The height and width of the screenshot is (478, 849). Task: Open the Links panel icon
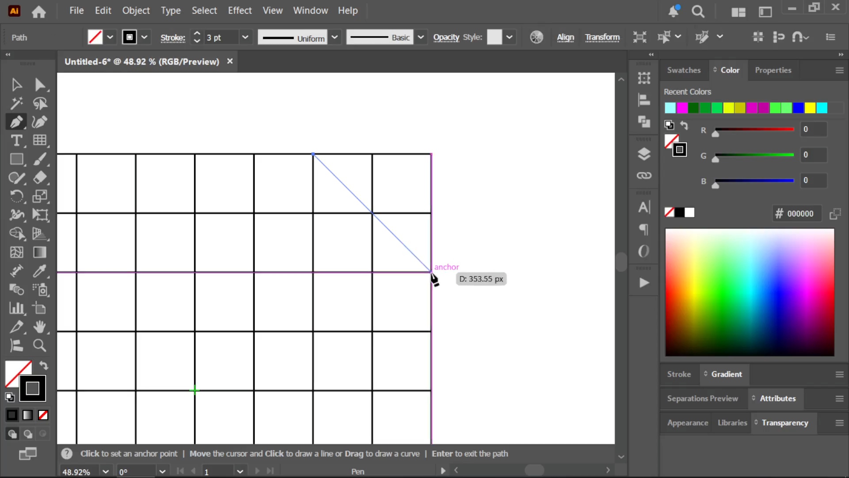(x=644, y=176)
